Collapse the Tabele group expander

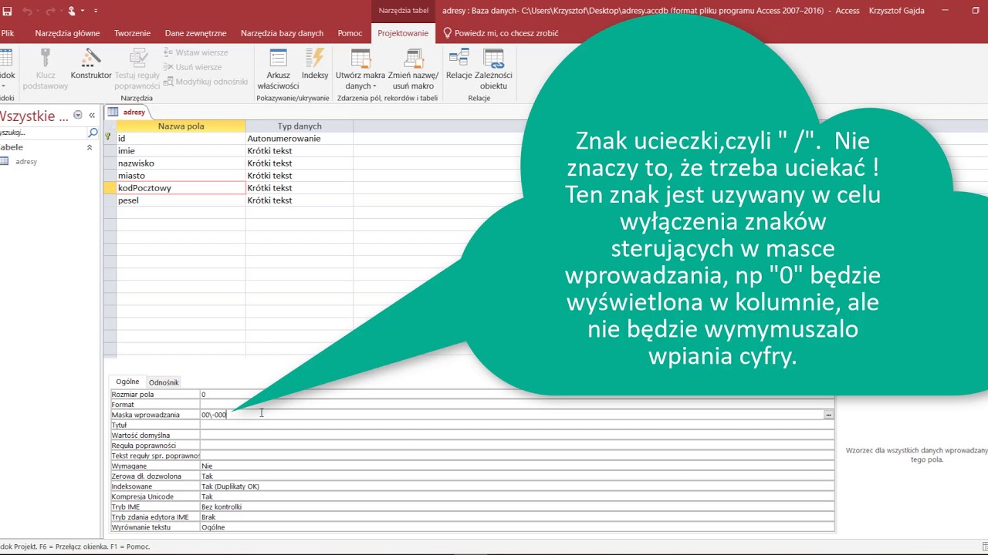pos(90,147)
